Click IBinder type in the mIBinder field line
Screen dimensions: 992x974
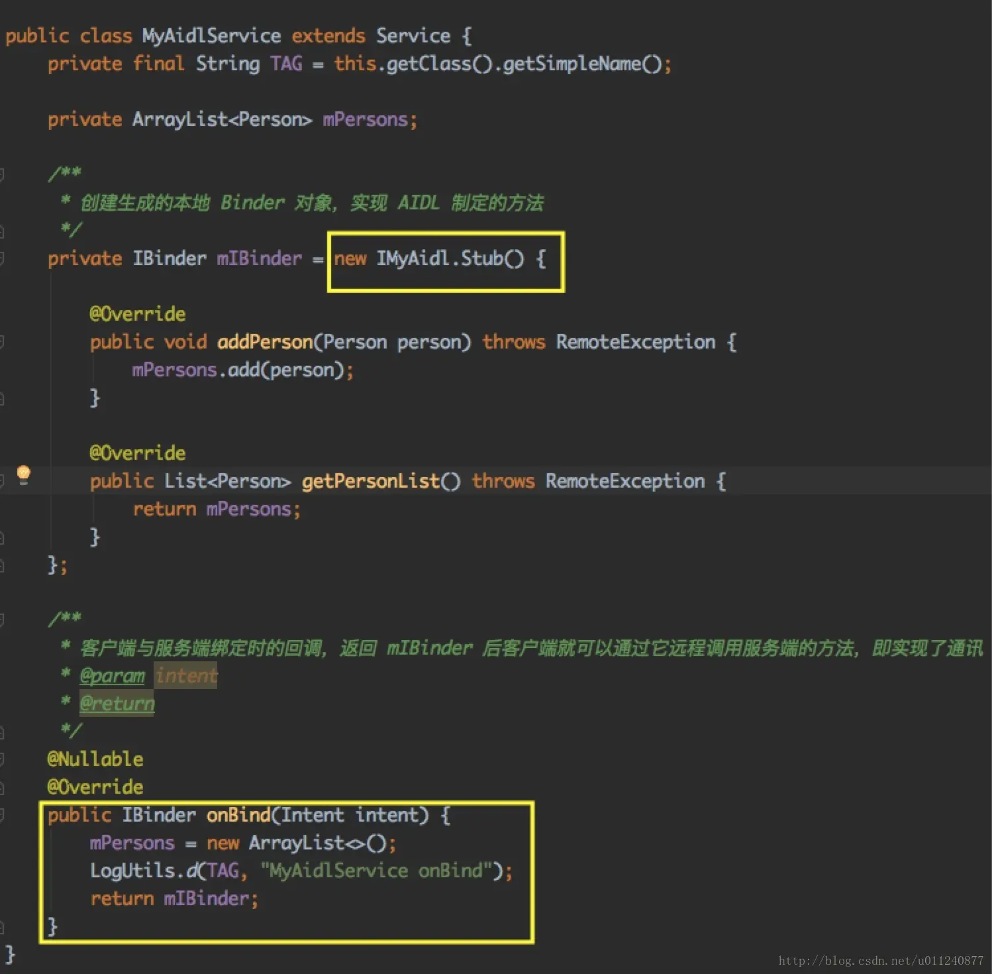tap(170, 258)
